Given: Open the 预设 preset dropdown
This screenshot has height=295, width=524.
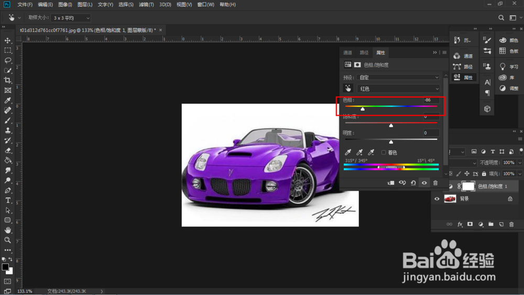Looking at the screenshot, I should [398, 78].
